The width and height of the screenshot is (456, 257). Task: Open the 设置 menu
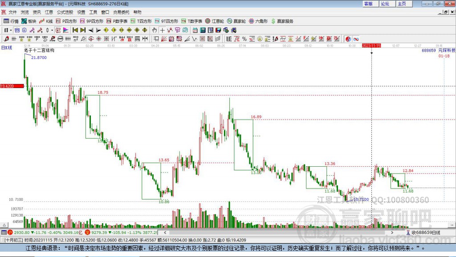click(x=81, y=12)
